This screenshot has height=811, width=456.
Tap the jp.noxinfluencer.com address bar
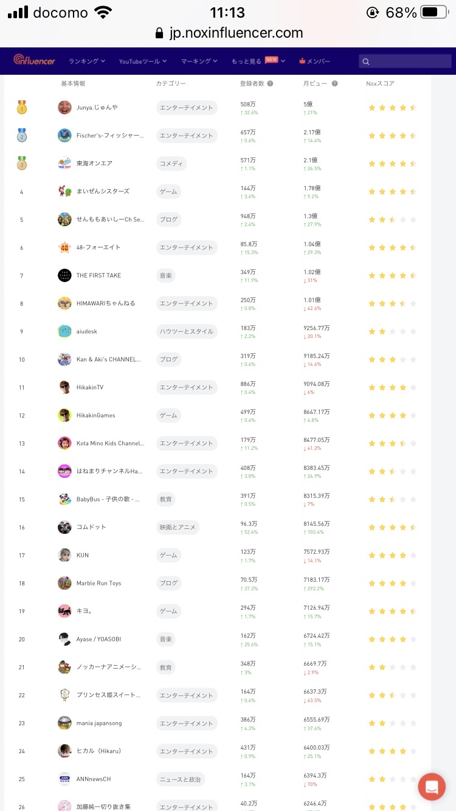click(x=229, y=33)
